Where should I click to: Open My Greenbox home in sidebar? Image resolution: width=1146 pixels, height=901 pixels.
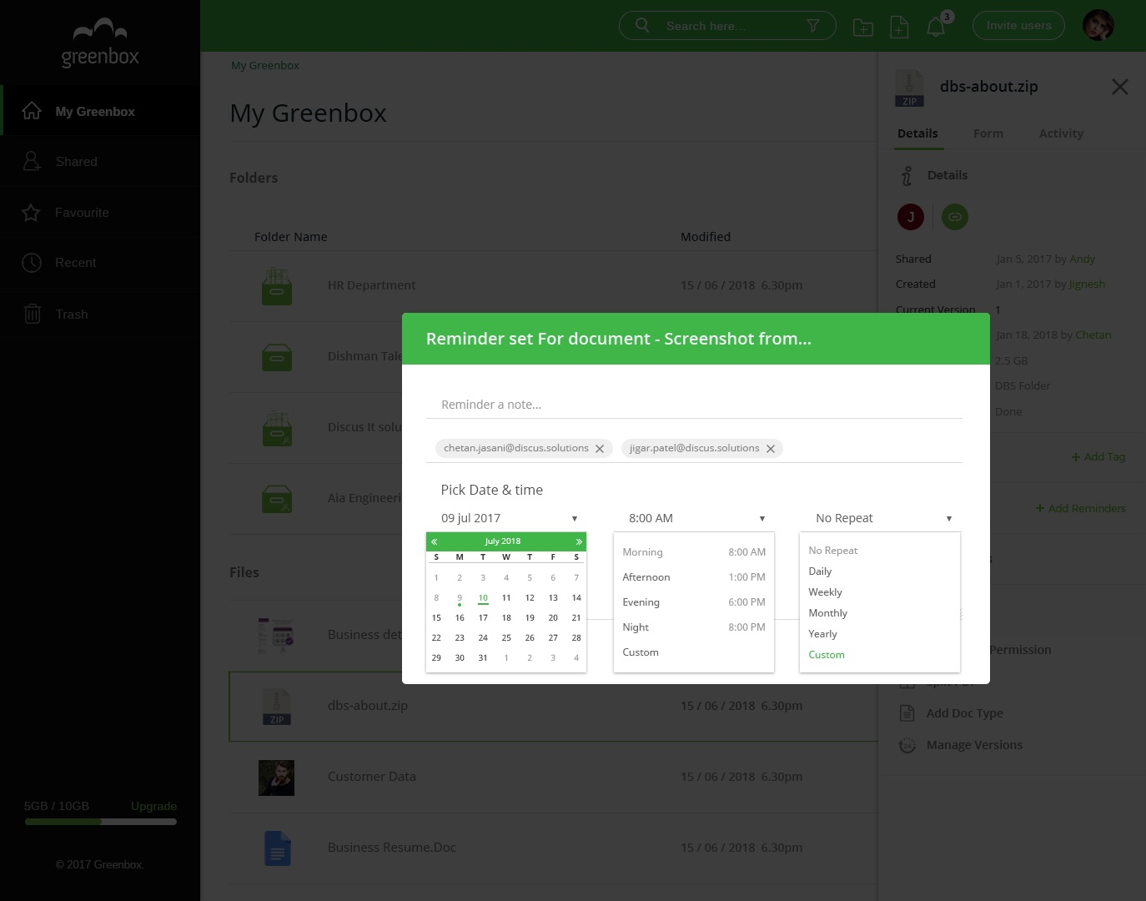[100, 111]
